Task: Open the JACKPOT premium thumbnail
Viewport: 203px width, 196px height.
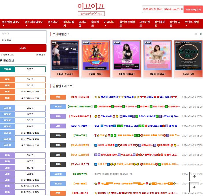Action: click(96, 56)
